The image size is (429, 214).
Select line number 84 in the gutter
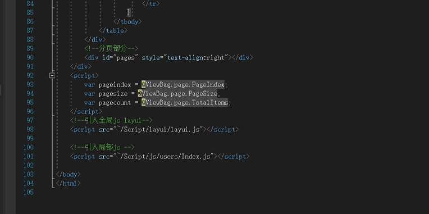(30, 3)
